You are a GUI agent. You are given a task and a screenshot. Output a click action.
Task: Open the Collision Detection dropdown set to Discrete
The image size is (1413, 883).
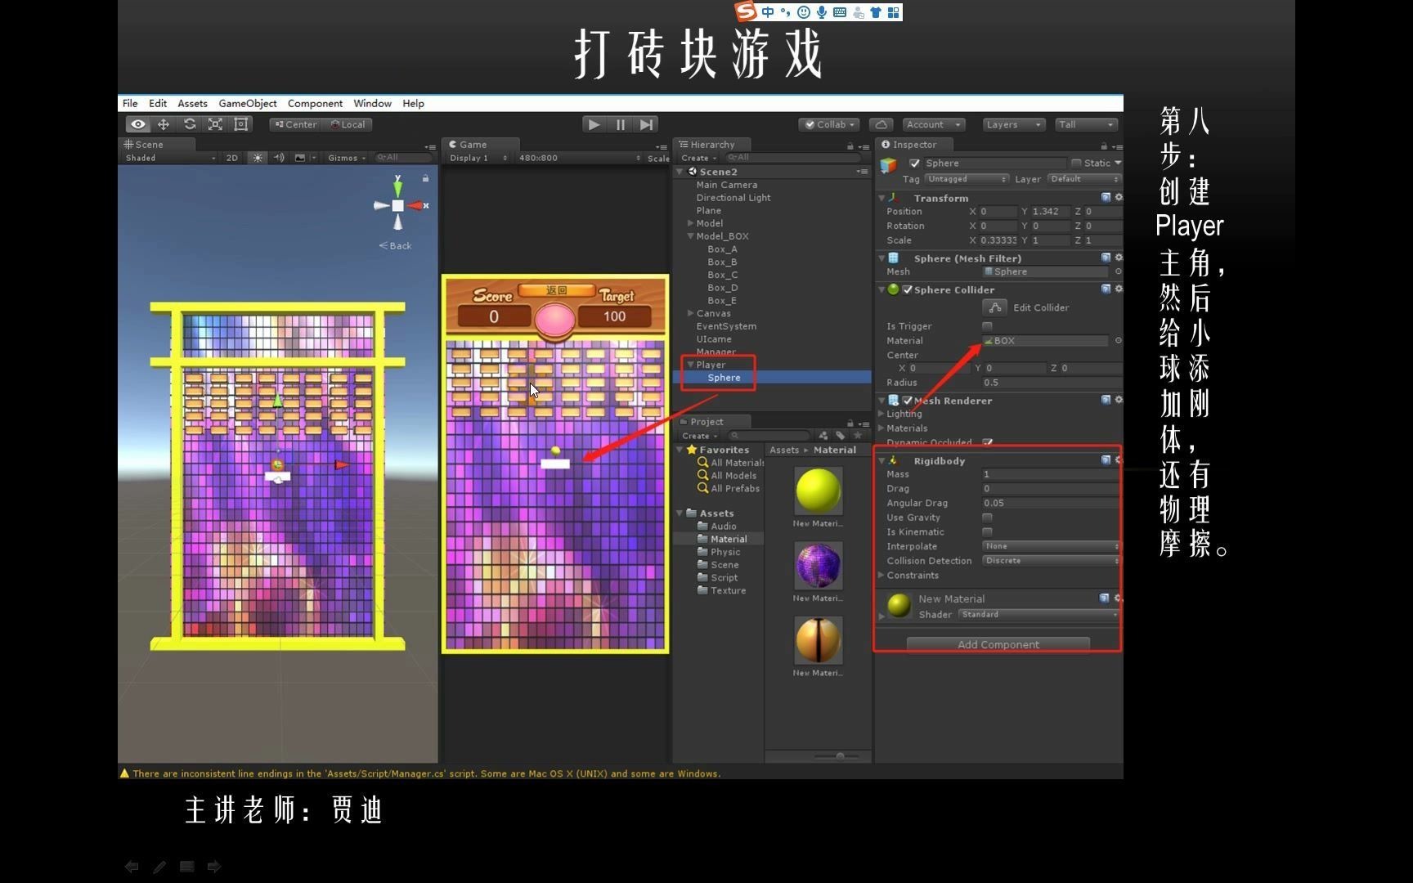click(1051, 560)
